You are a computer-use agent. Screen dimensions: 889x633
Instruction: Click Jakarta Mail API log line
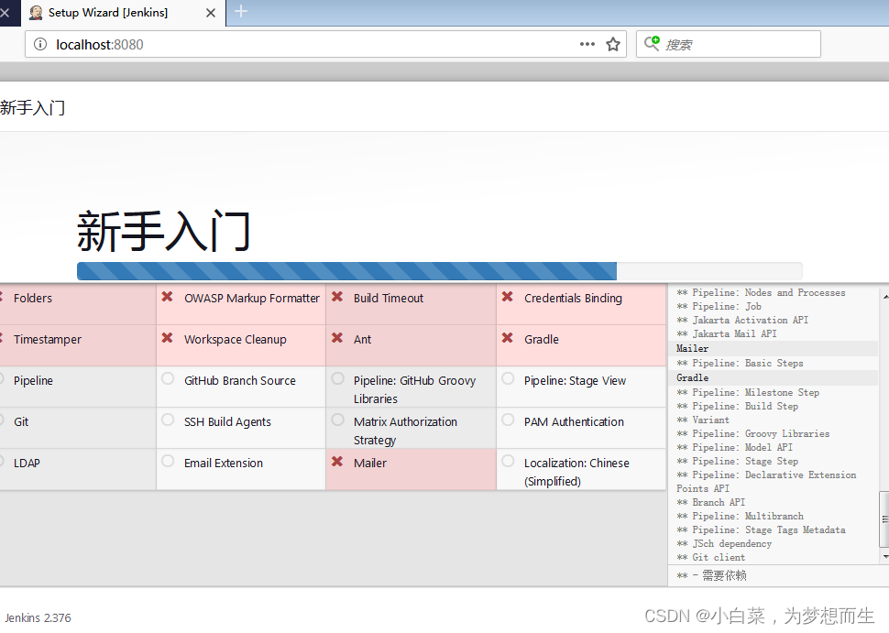click(x=726, y=333)
